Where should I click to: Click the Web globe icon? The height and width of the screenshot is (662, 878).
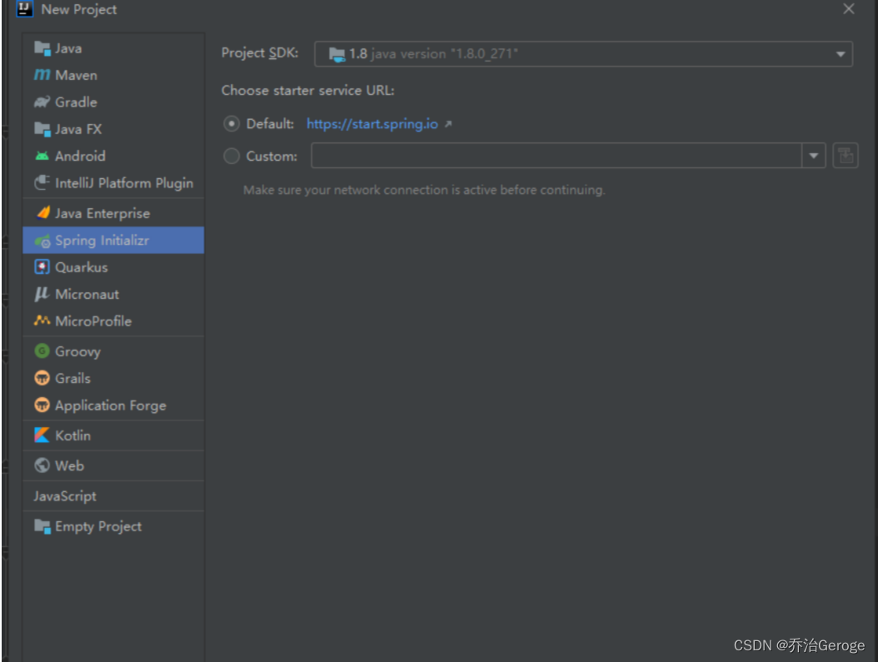(x=42, y=465)
